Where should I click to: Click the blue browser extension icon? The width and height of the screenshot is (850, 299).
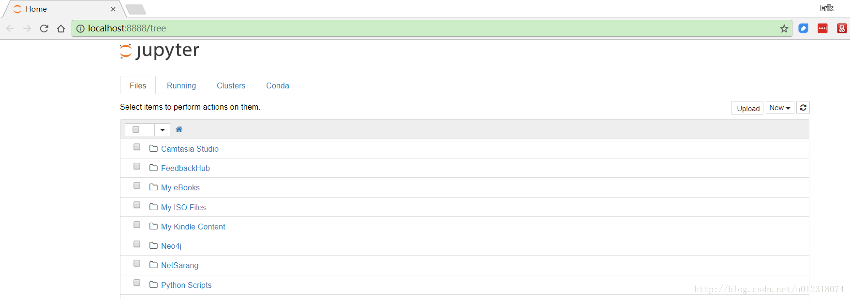804,28
